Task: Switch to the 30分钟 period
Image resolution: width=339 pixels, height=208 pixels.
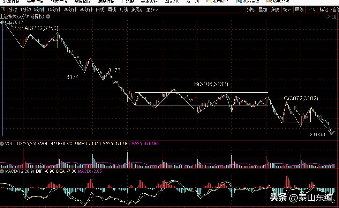Action: pos(70,9)
